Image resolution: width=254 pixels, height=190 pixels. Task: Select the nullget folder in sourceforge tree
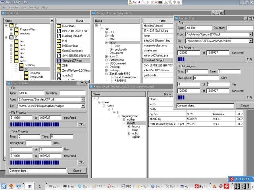click(131, 123)
